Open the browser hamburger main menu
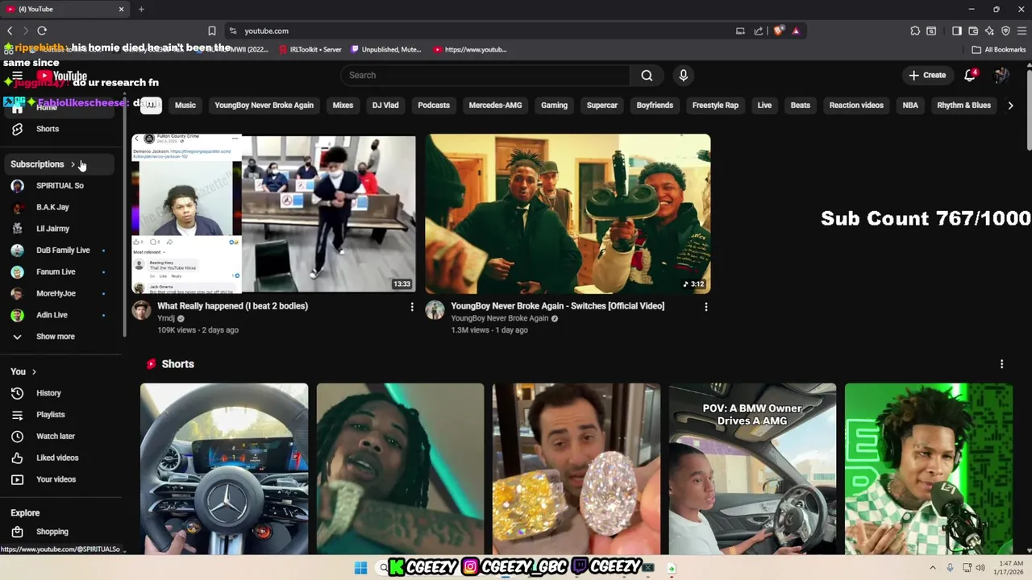This screenshot has width=1032, height=580. [x=1022, y=31]
